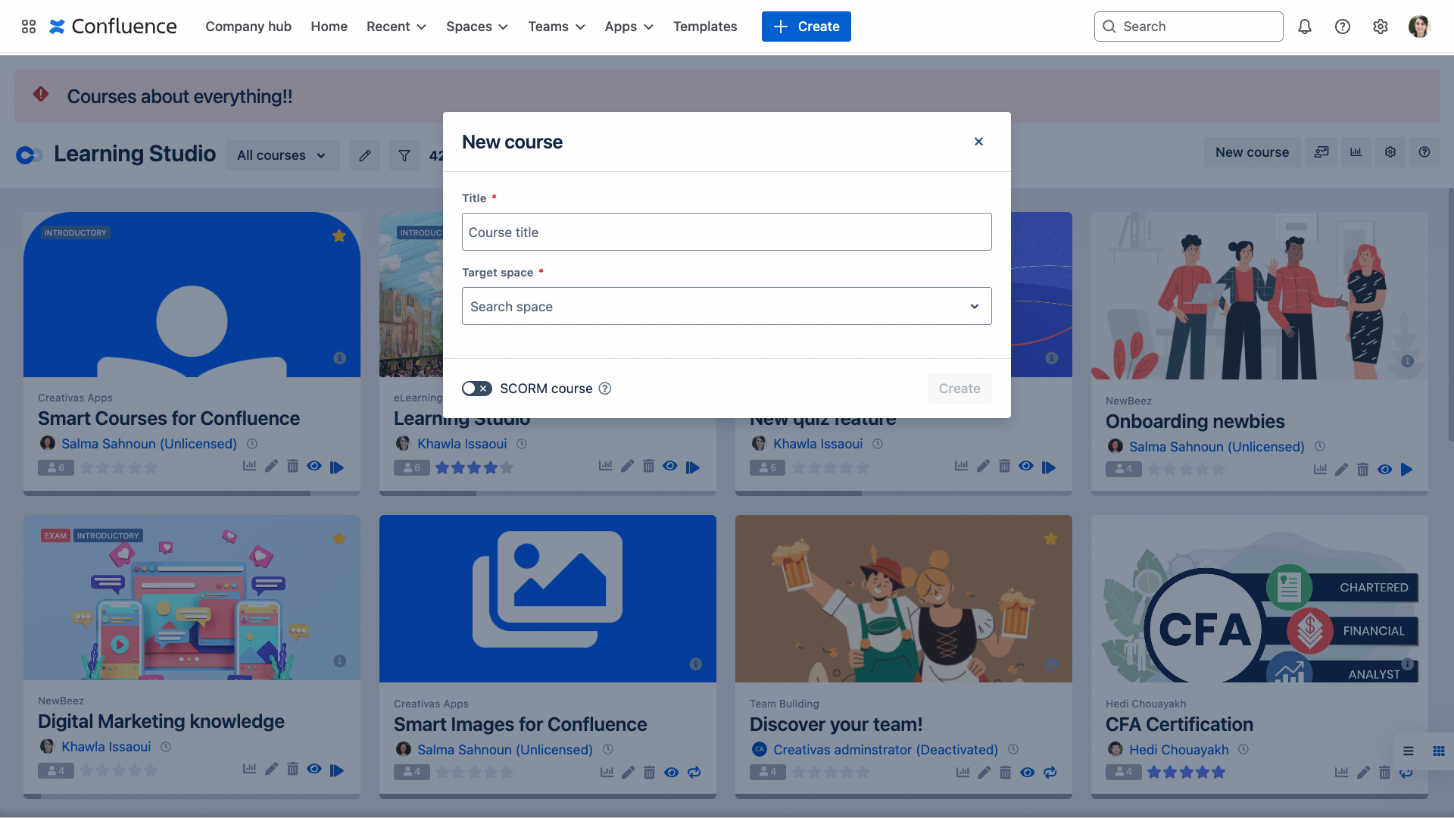Expand the Spaces menu
Screen dimensions: 1454x818
476,27
